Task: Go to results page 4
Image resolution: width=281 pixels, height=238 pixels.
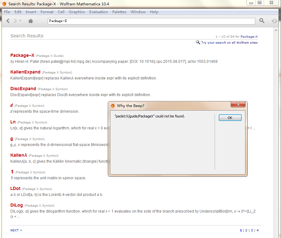Action: (x=257, y=230)
